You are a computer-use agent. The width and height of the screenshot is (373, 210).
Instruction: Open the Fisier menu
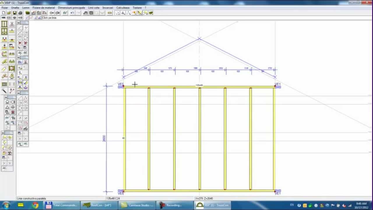[5, 8]
